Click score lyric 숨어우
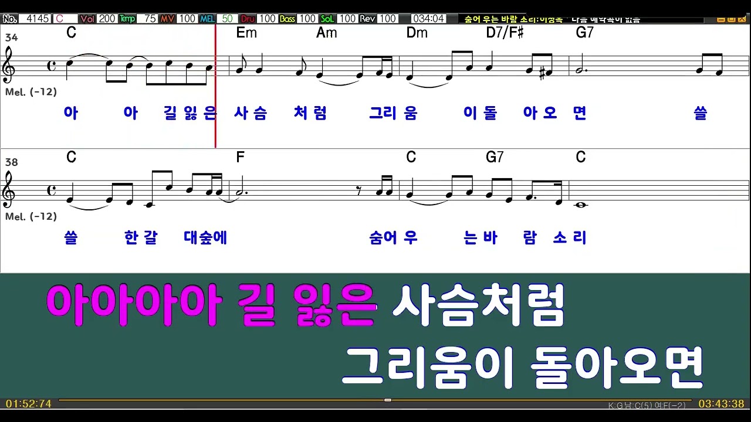The width and height of the screenshot is (751, 422). pos(393,238)
